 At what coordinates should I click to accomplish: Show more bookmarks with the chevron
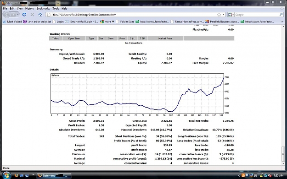[x=282, y=22]
